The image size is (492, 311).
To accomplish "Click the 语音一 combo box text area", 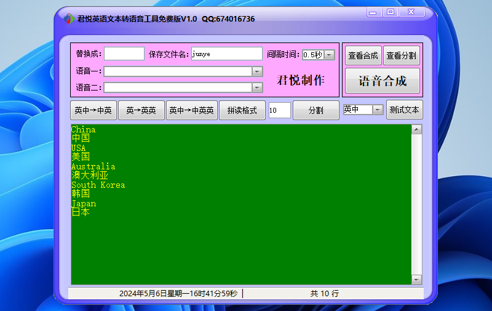I will (x=178, y=71).
